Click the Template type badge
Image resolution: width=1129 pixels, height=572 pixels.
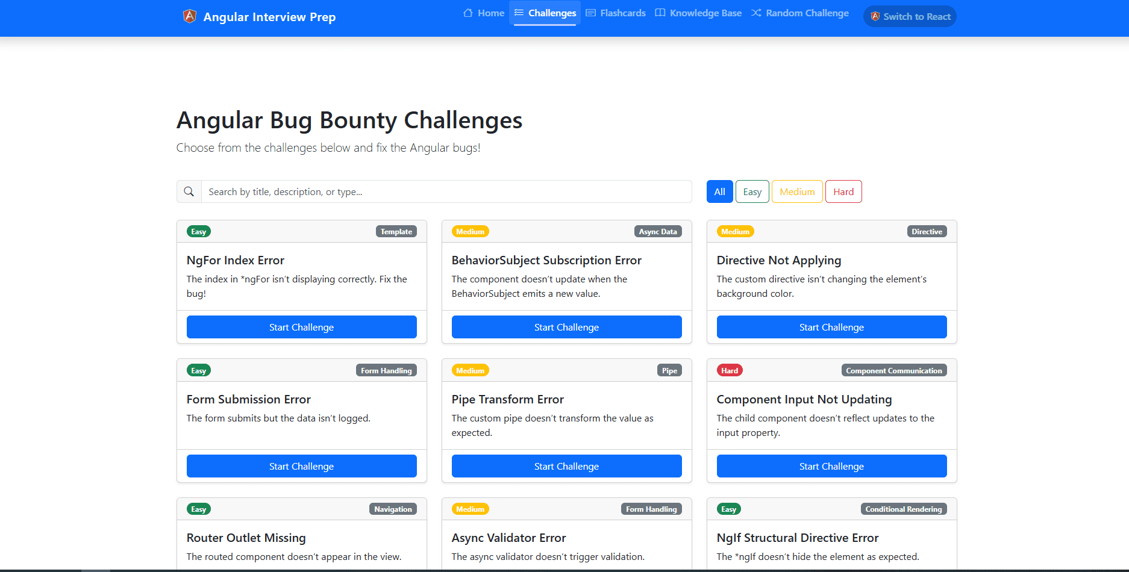point(396,231)
